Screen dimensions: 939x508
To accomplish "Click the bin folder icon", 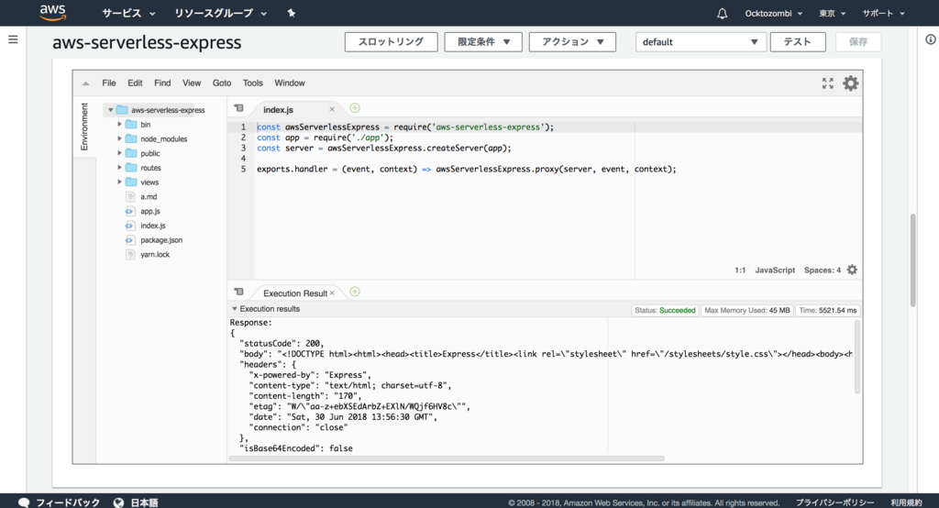I will point(131,125).
